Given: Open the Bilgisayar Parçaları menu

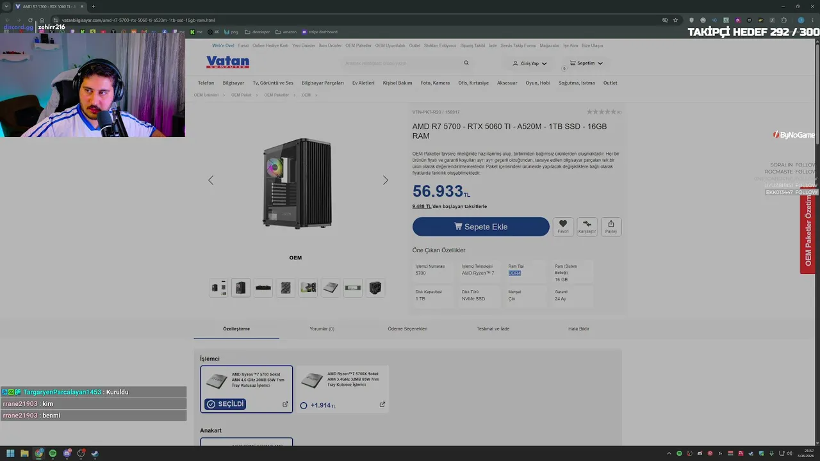Looking at the screenshot, I should pyautogui.click(x=322, y=83).
